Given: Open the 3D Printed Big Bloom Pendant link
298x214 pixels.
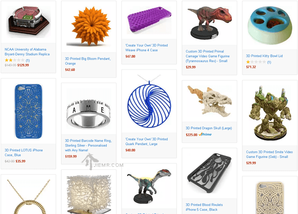Looking at the screenshot, I should 87,61.
